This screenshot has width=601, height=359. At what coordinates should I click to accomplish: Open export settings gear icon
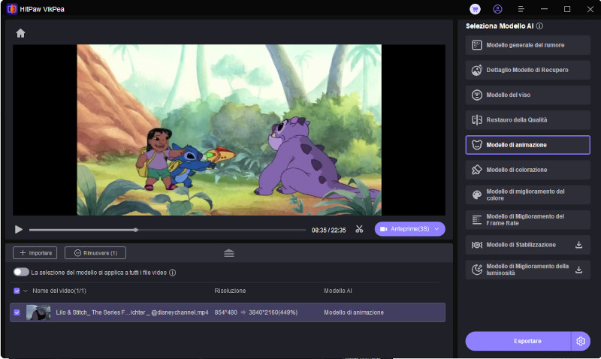point(581,341)
